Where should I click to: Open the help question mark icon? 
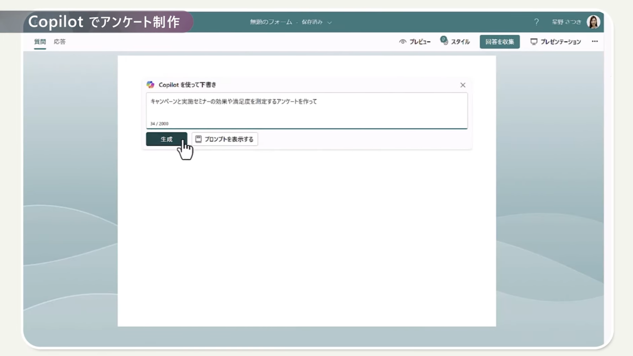point(537,22)
